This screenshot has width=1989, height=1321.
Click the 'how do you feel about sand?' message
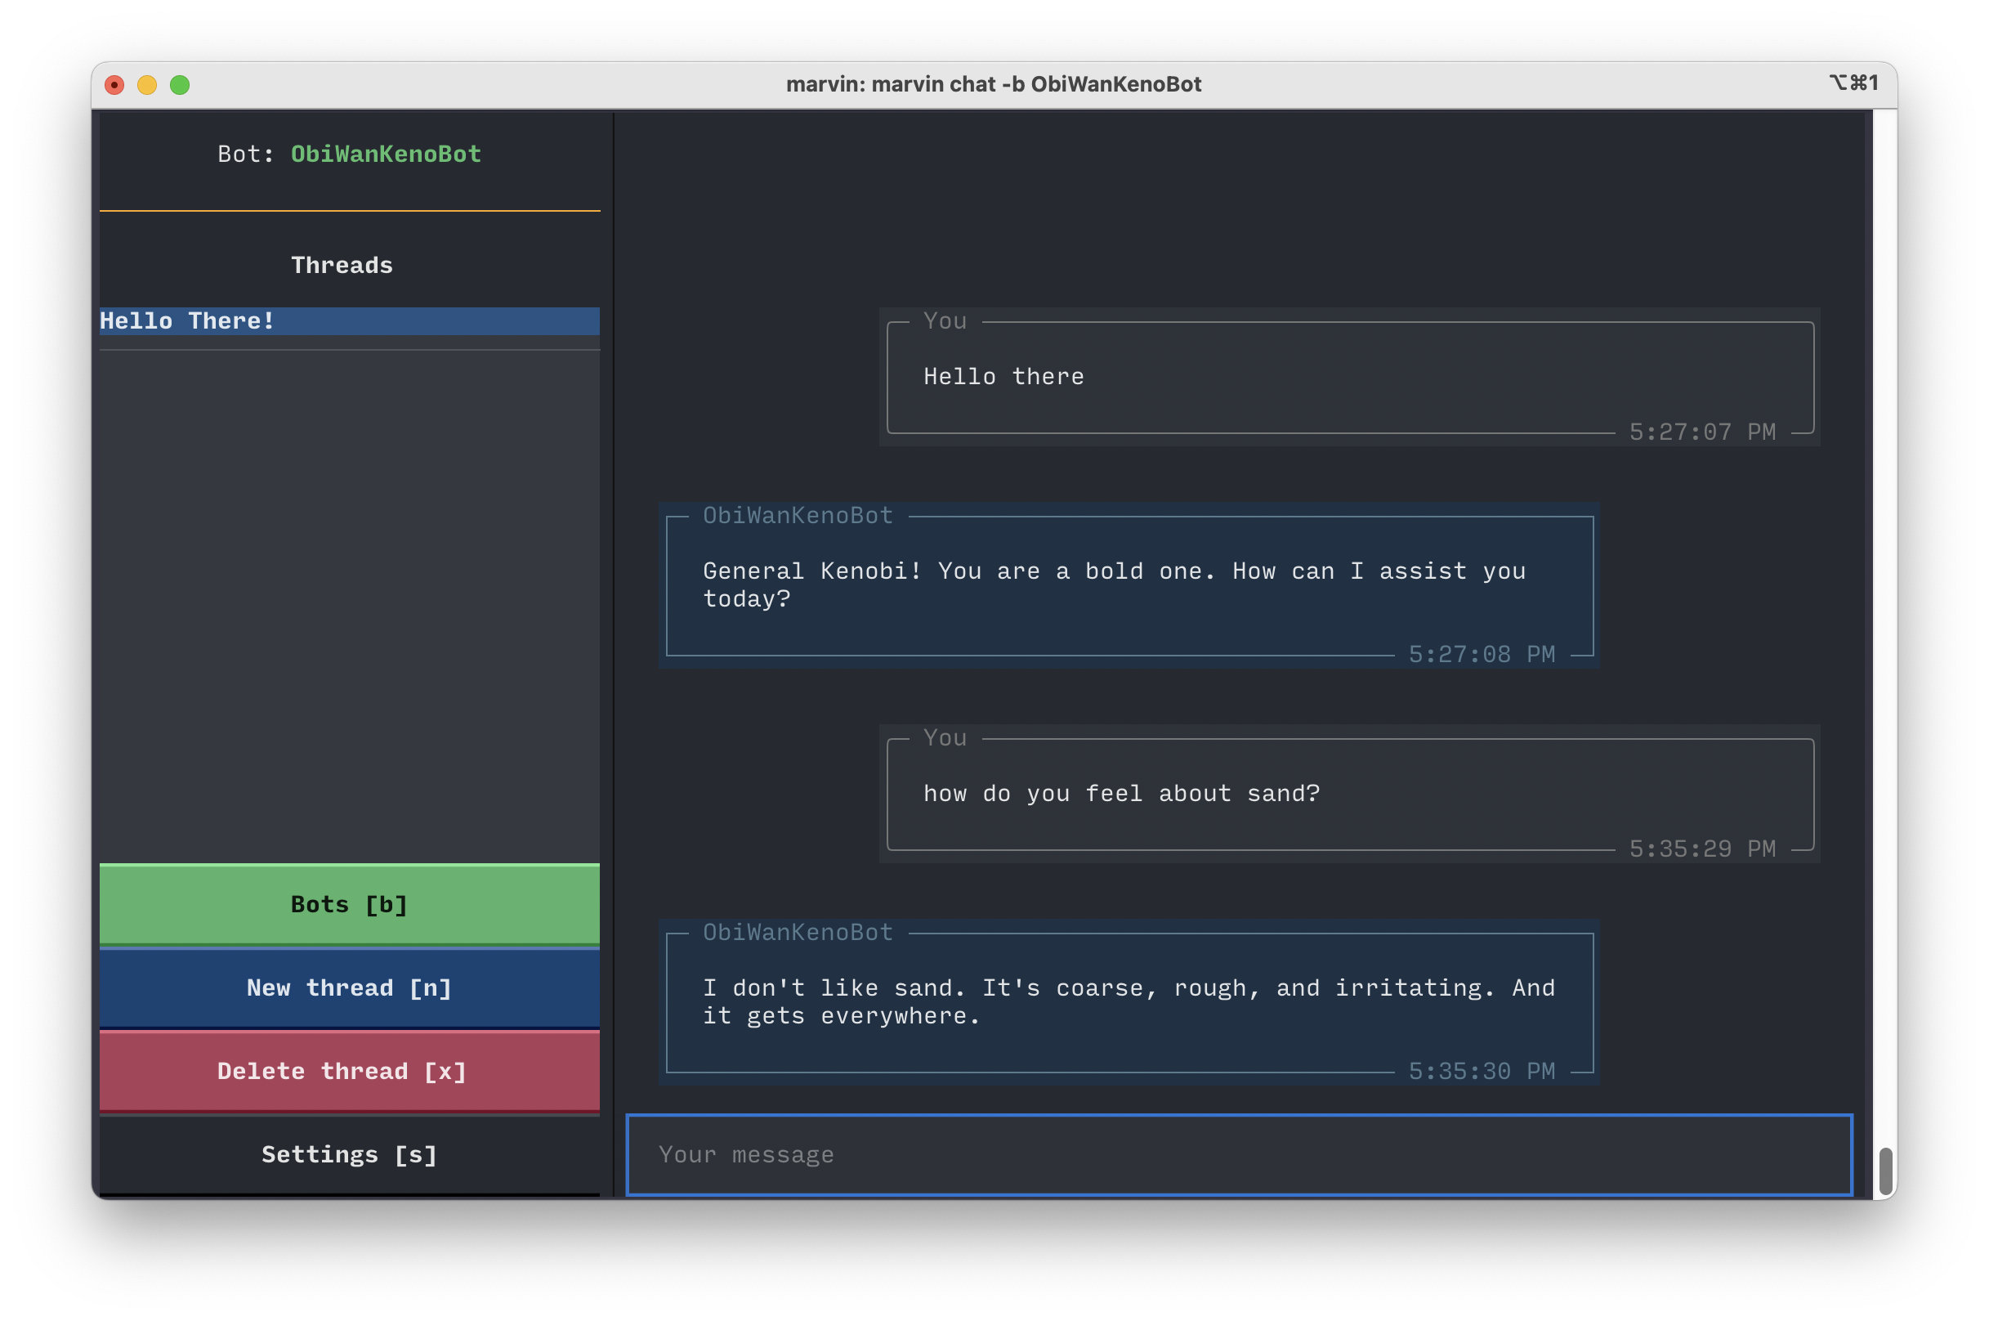(1349, 794)
